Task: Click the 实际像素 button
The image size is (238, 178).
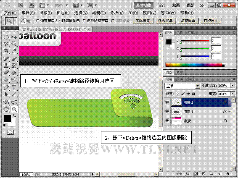Action: point(143,21)
